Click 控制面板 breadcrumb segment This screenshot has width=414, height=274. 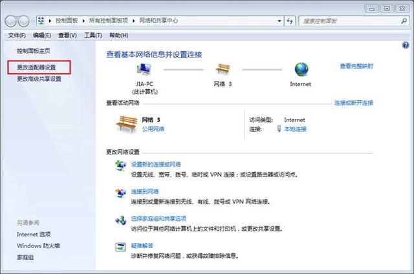click(67, 21)
